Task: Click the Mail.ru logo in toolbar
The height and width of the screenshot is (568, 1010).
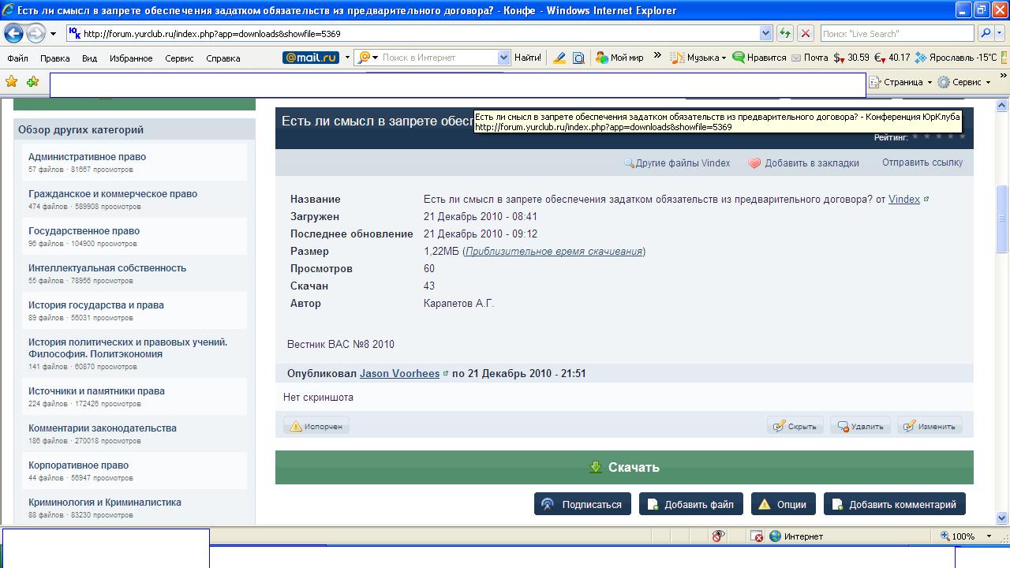Action: coord(311,58)
